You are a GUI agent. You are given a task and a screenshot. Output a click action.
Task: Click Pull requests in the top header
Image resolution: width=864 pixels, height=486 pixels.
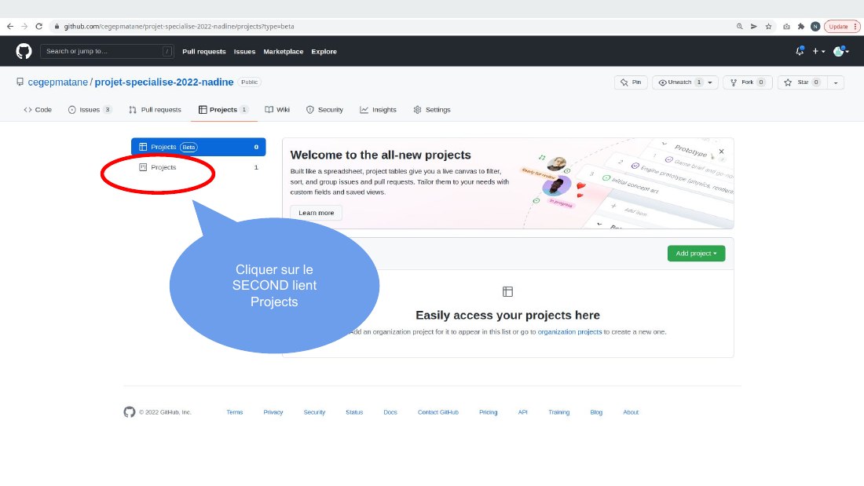tap(204, 51)
